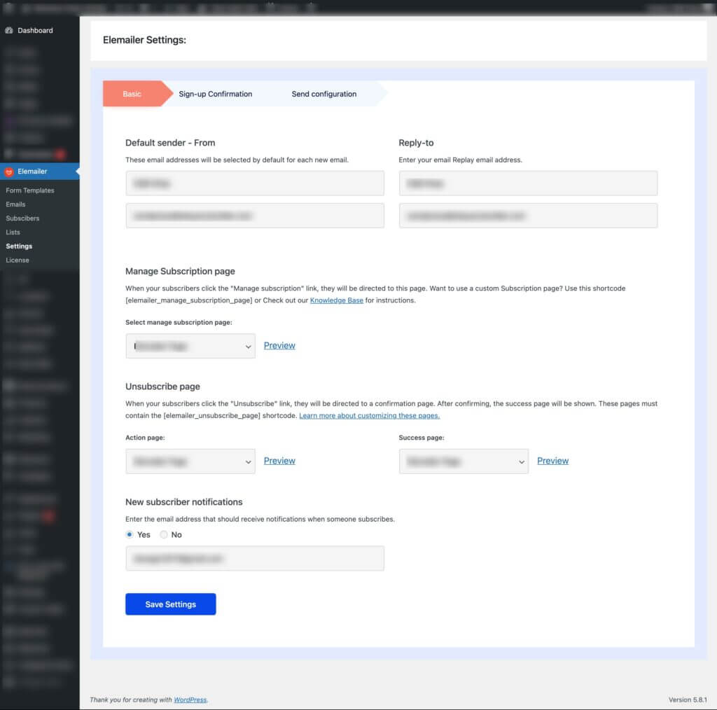The width and height of the screenshot is (717, 710).
Task: Select No for new subscriber notifications
Action: pyautogui.click(x=164, y=534)
